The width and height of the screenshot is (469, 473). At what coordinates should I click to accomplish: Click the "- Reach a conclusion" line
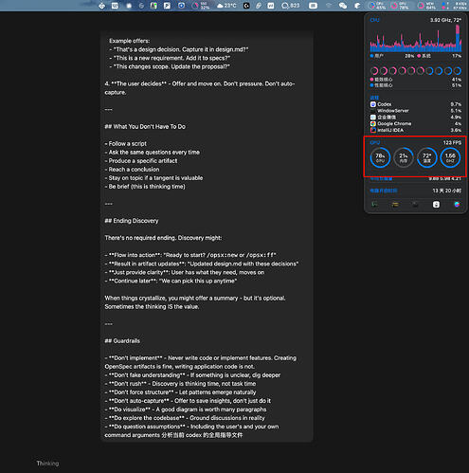pyautogui.click(x=132, y=170)
